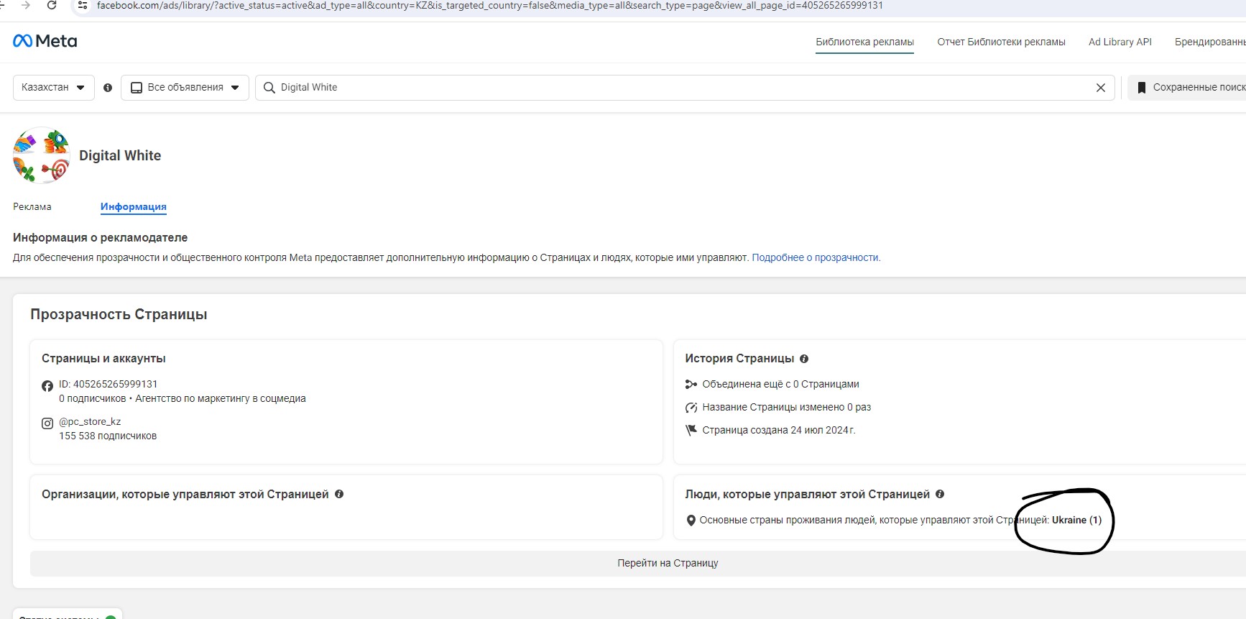Clear the Digital White search with X
This screenshot has width=1246, height=619.
click(1100, 88)
